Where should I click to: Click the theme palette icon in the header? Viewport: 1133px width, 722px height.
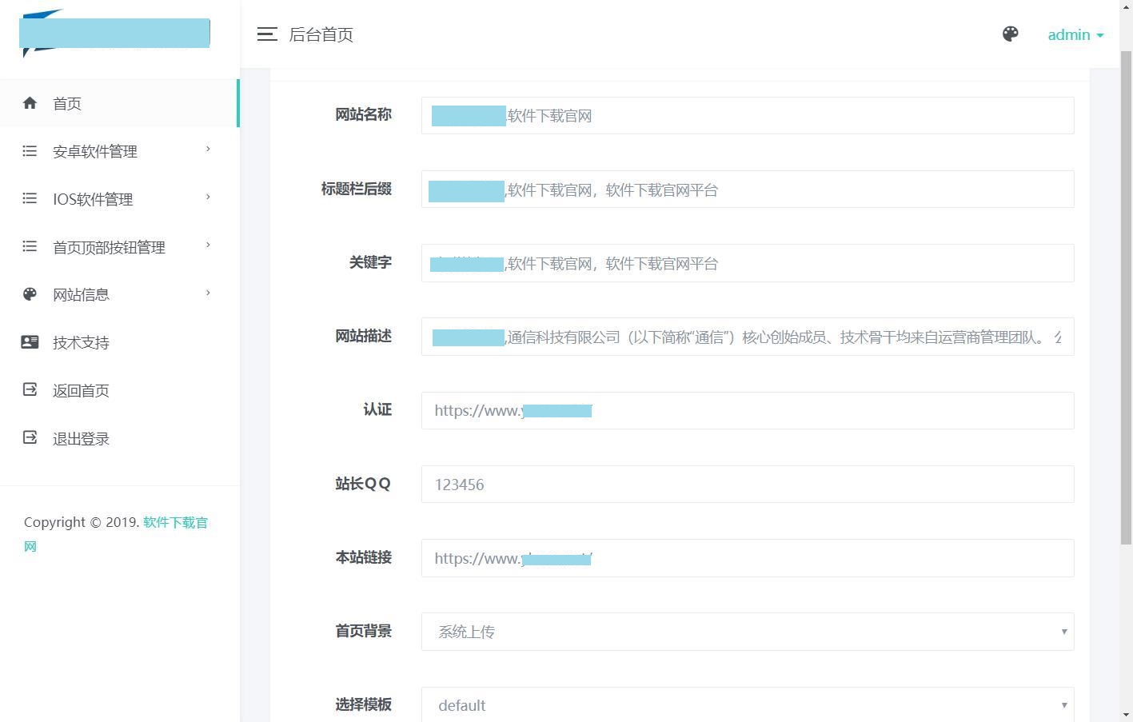pyautogui.click(x=1010, y=34)
